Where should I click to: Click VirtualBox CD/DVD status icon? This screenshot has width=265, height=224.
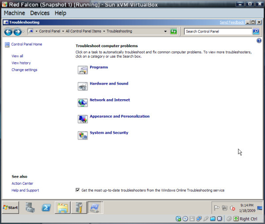click(x=185, y=219)
